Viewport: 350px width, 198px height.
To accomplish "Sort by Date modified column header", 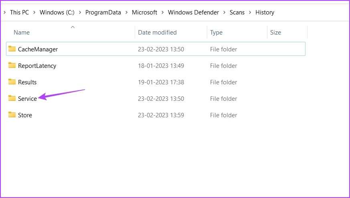I will 158,33.
